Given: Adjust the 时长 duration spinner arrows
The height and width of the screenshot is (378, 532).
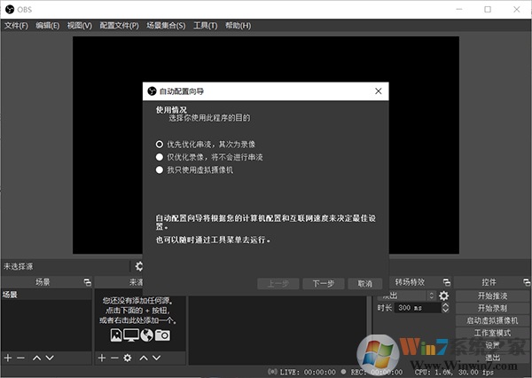Looking at the screenshot, I should (x=446, y=308).
